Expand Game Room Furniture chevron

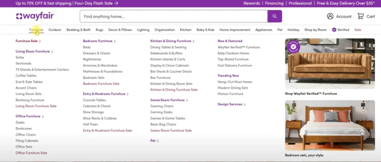coord(187,100)
